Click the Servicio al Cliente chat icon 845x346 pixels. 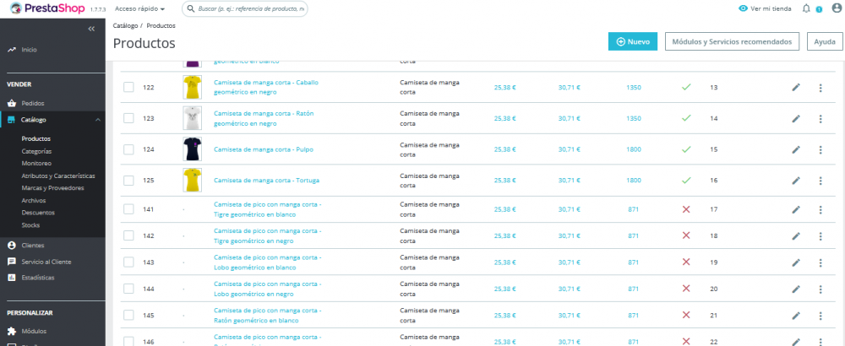(x=11, y=262)
